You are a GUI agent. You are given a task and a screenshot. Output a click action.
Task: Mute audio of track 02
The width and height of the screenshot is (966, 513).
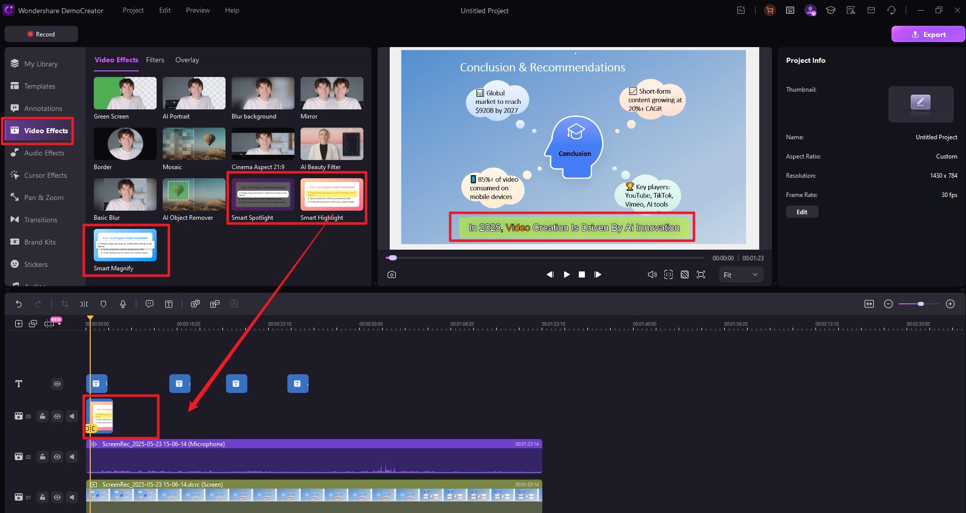click(x=72, y=457)
